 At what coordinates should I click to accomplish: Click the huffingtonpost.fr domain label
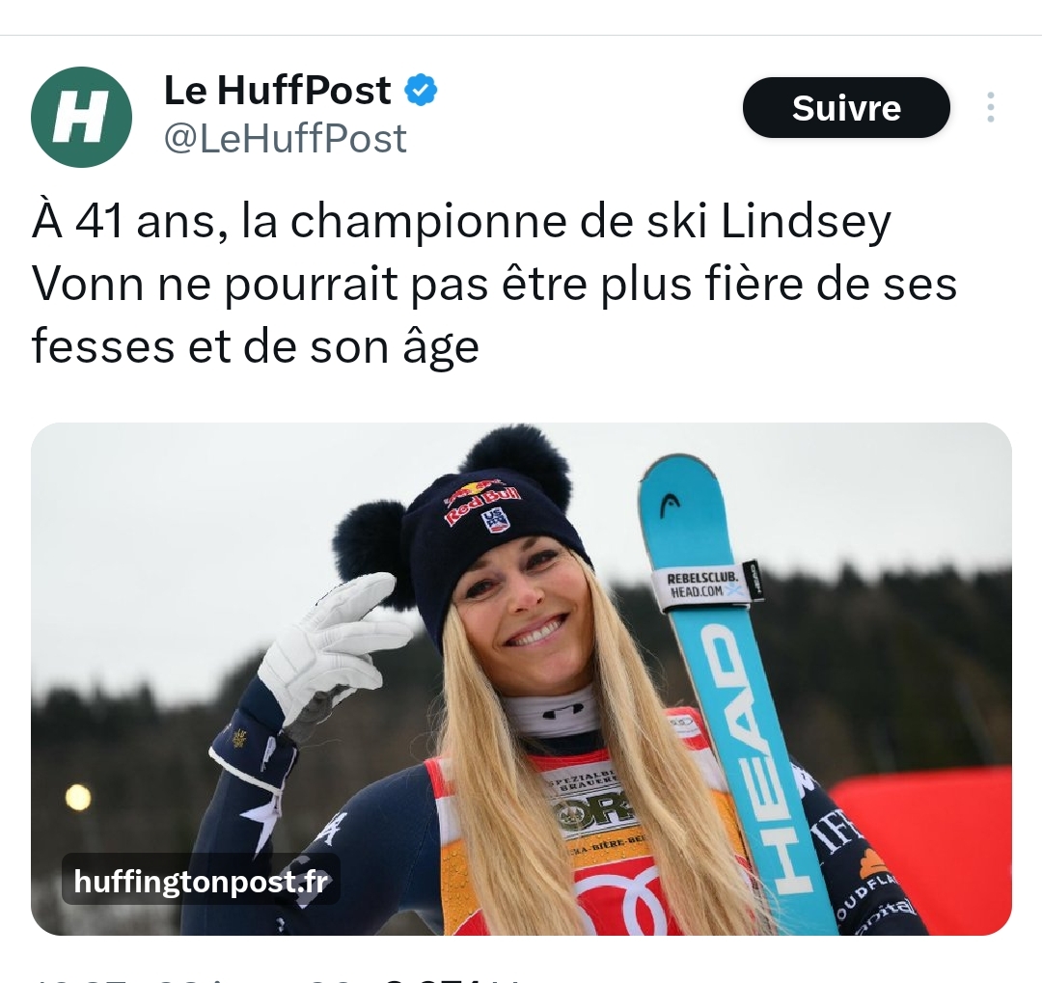(201, 882)
